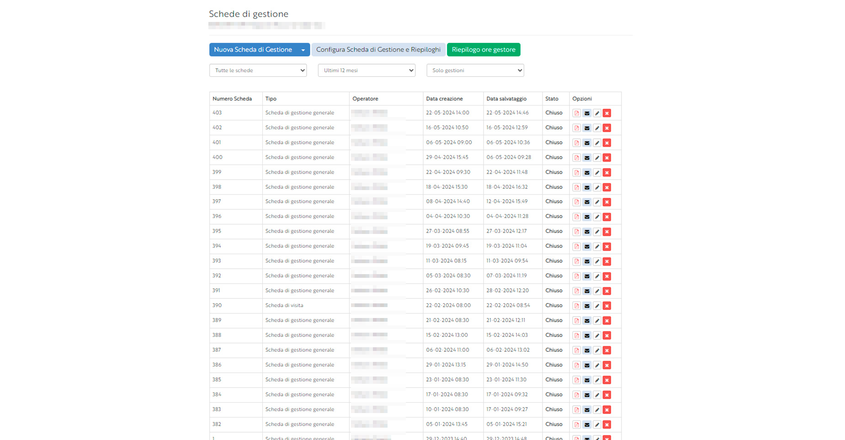Delete scheda 392 red X icon

pyautogui.click(x=607, y=276)
